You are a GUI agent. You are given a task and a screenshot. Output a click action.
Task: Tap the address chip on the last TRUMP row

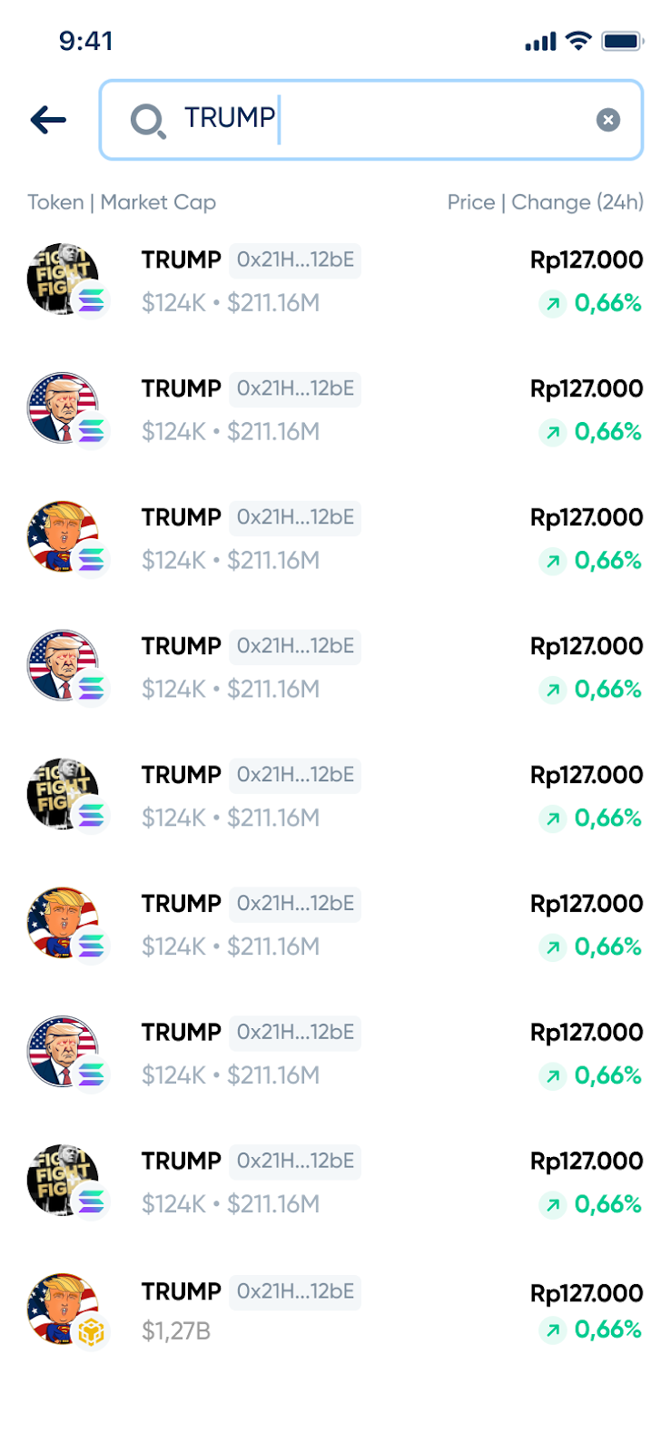pyautogui.click(x=295, y=1291)
